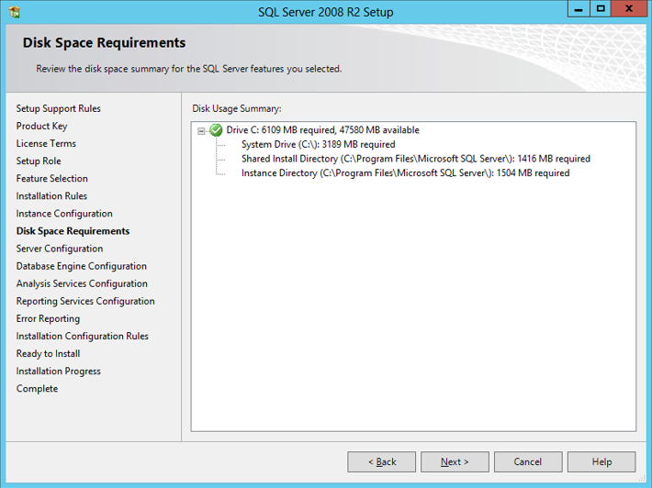The height and width of the screenshot is (488, 652).
Task: Go to Feature Selection step
Action: point(52,179)
